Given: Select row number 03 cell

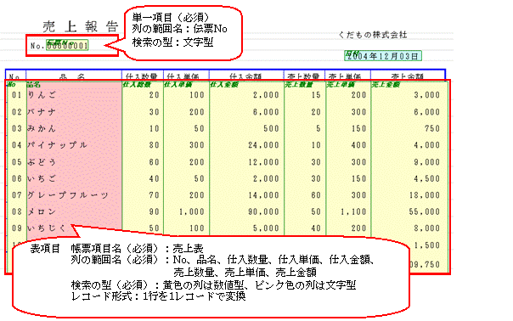Looking at the screenshot, I should pos(17,128).
